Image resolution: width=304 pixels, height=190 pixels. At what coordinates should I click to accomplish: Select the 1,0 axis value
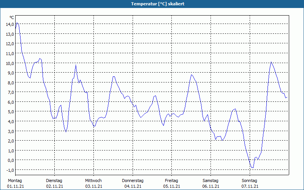click(11, 150)
